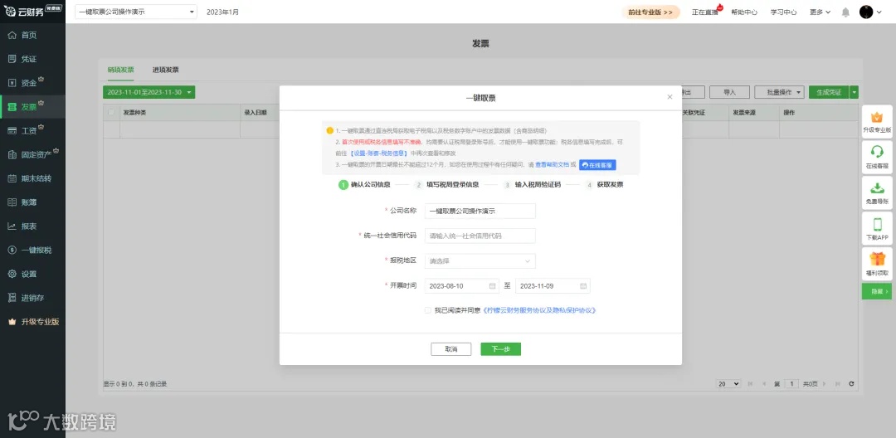Viewport: 896px width, 438px height.
Task: Open the 2023-11-01至2023-11-30 date range dropdown
Action: (149, 92)
